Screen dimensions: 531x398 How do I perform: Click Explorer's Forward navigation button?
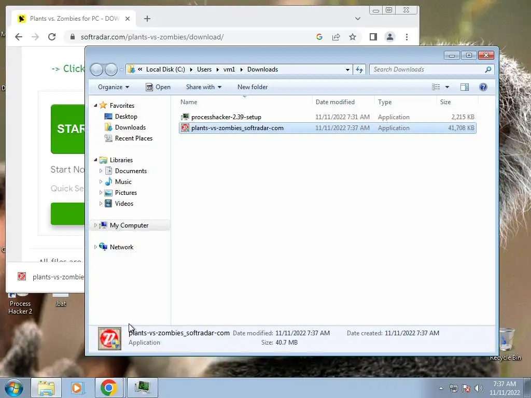(x=111, y=69)
